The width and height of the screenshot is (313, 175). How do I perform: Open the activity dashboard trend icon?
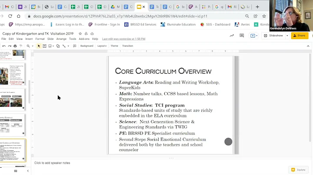pos(232,36)
